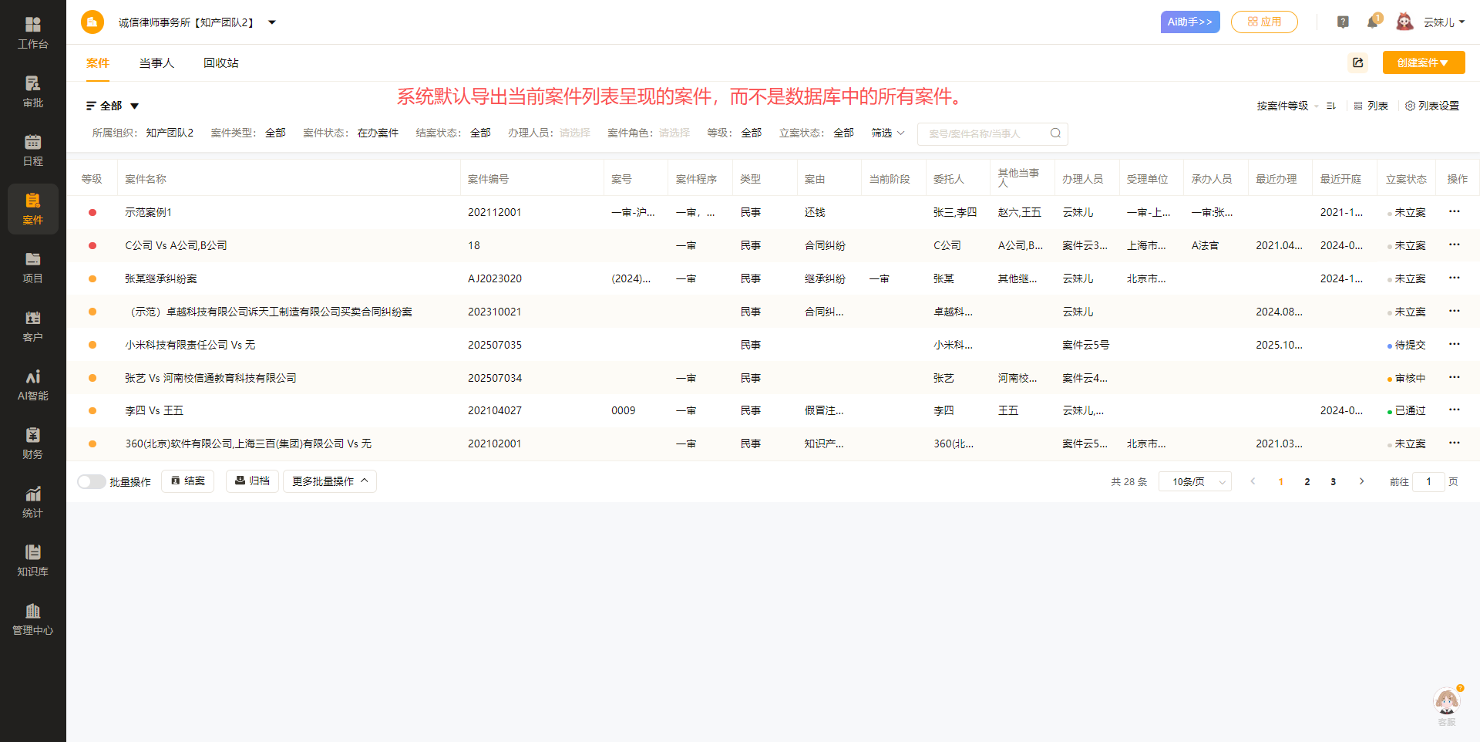Expand the 筛选 filter options
Viewport: 1480px width, 742px height.
[887, 133]
